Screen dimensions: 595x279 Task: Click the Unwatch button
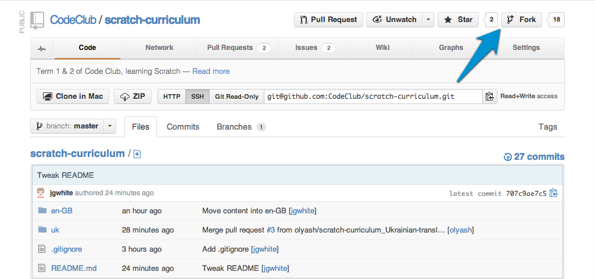click(395, 20)
